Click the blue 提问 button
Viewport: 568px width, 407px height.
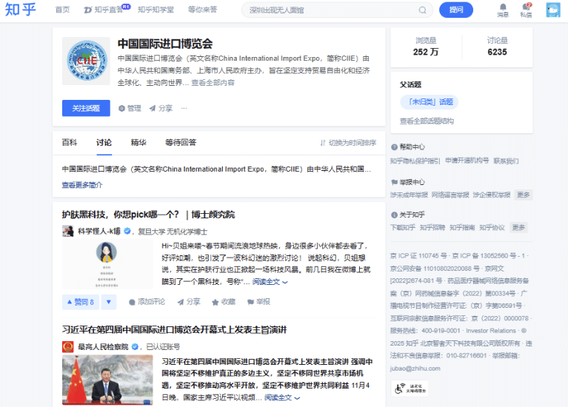[456, 10]
